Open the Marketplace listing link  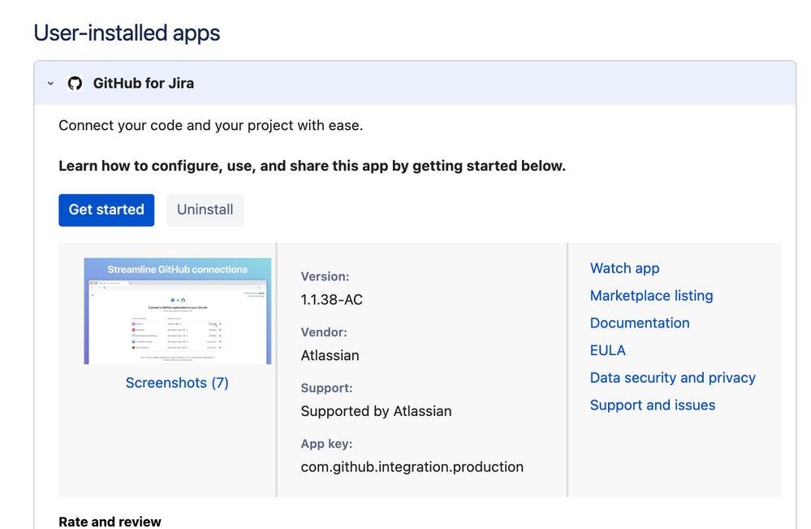(x=651, y=296)
